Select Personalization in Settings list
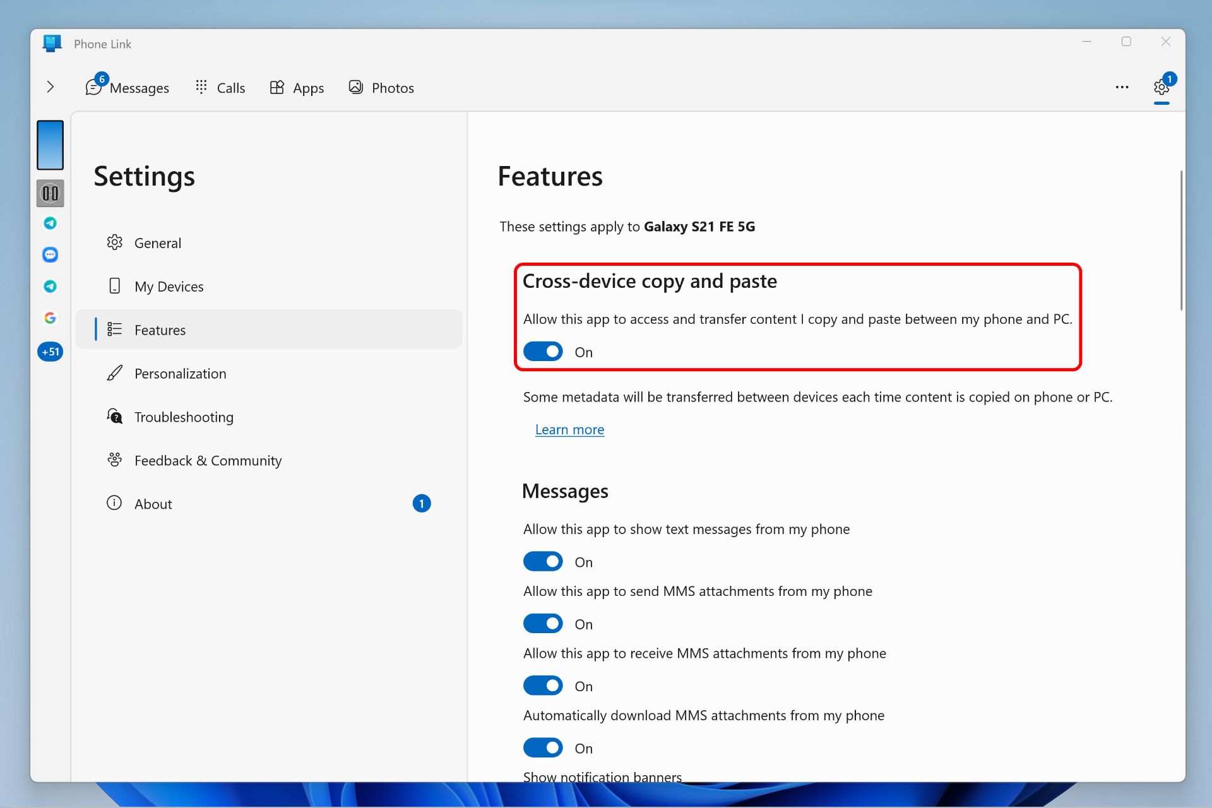1212x808 pixels. (x=269, y=373)
